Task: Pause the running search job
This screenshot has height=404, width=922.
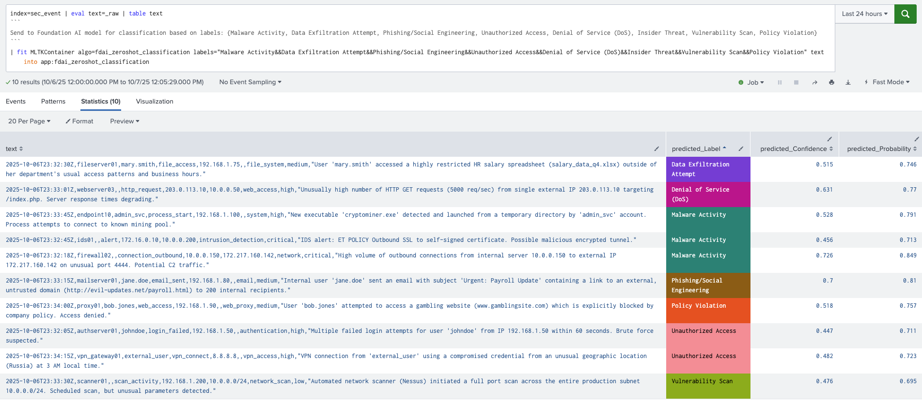Action: pos(780,83)
